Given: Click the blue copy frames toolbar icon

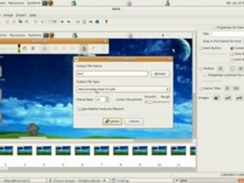Looking at the screenshot, I should coord(20,22).
